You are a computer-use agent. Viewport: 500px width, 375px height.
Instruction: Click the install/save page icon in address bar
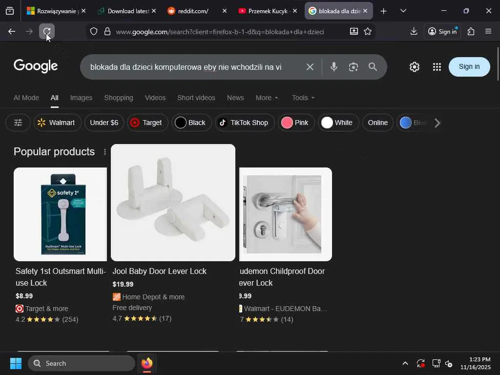354,31
